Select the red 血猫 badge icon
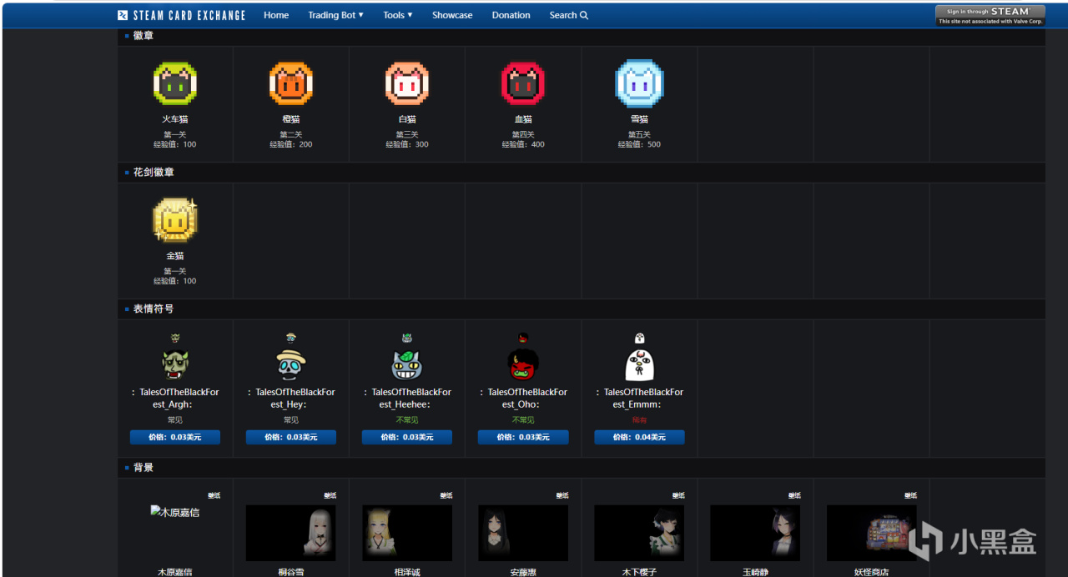 pyautogui.click(x=522, y=83)
